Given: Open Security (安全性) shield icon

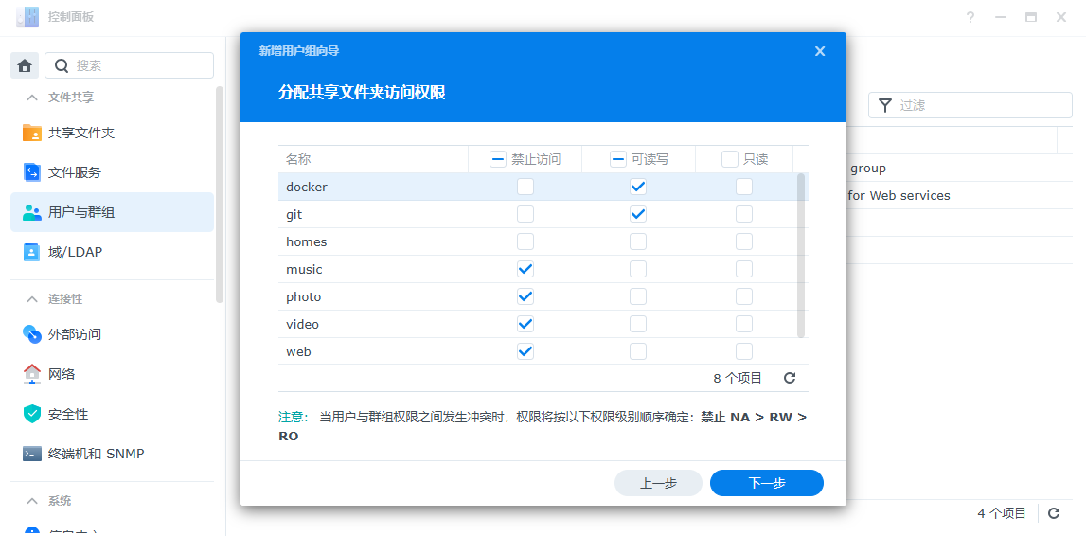Looking at the screenshot, I should point(32,414).
